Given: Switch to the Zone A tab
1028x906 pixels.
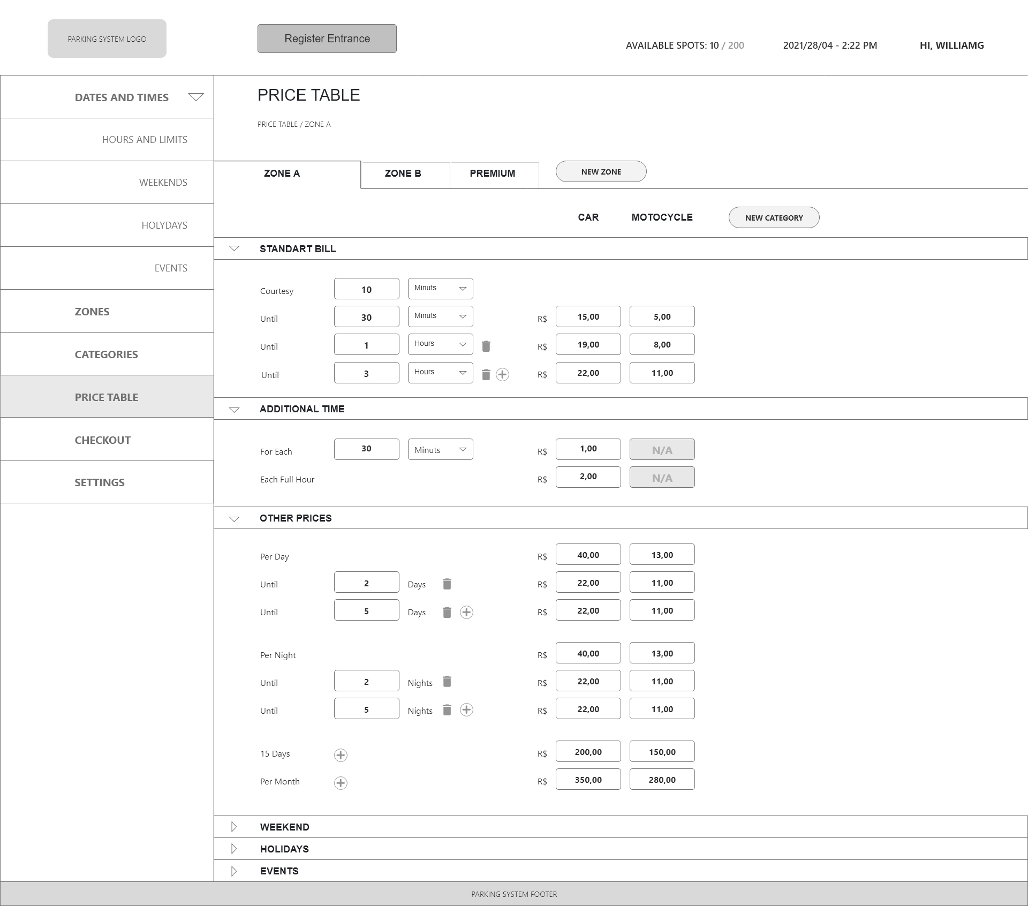Looking at the screenshot, I should coord(288,174).
